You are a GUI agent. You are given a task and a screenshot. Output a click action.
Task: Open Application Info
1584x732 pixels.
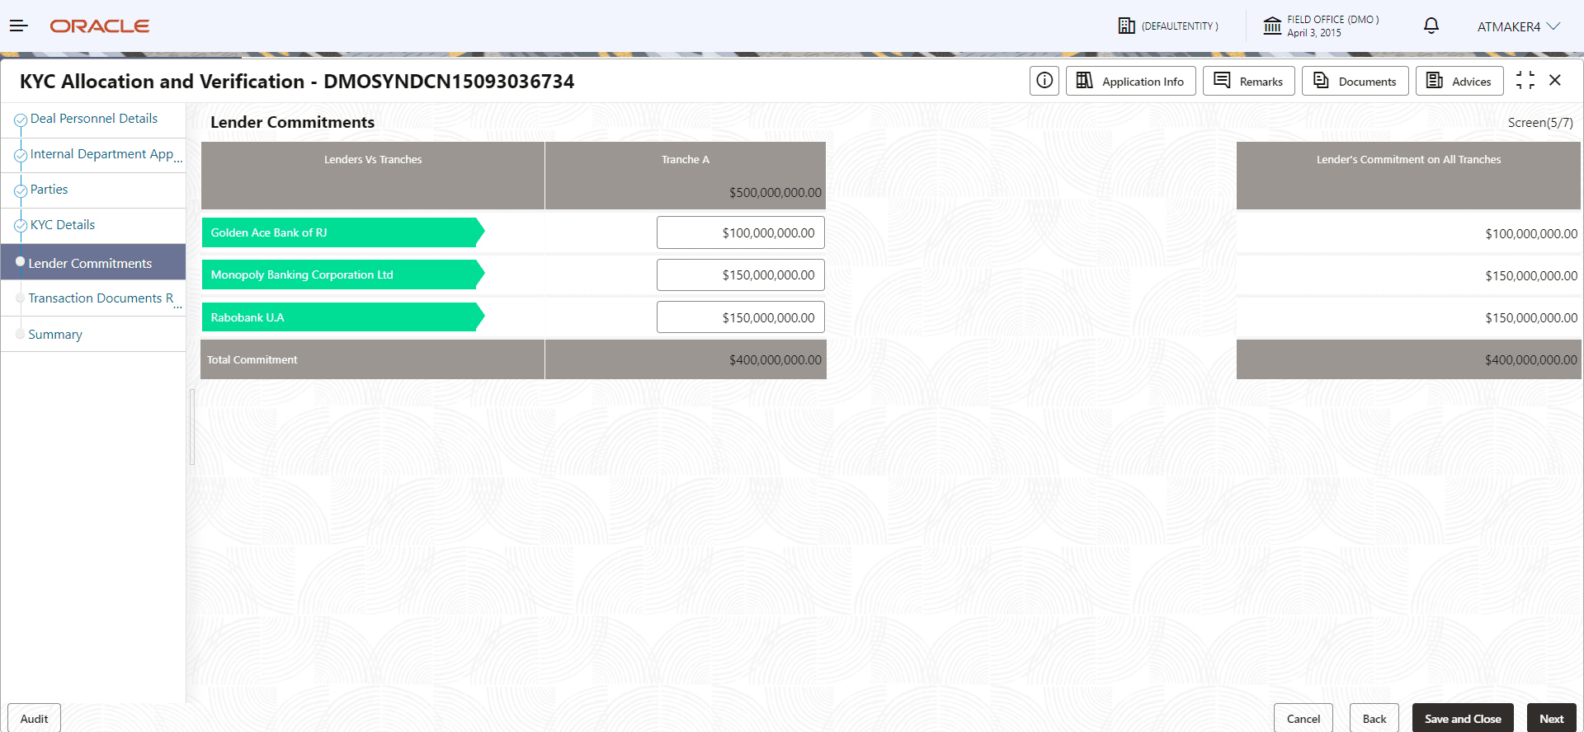pyautogui.click(x=1130, y=81)
